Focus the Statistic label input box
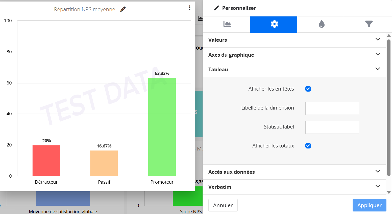Screen dimensions: 392x214 332,127
